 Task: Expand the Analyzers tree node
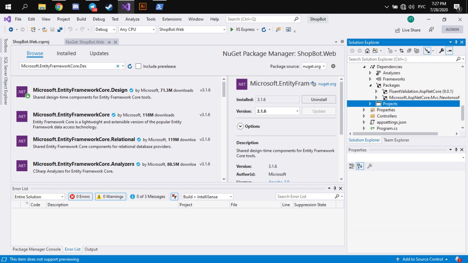(x=370, y=73)
